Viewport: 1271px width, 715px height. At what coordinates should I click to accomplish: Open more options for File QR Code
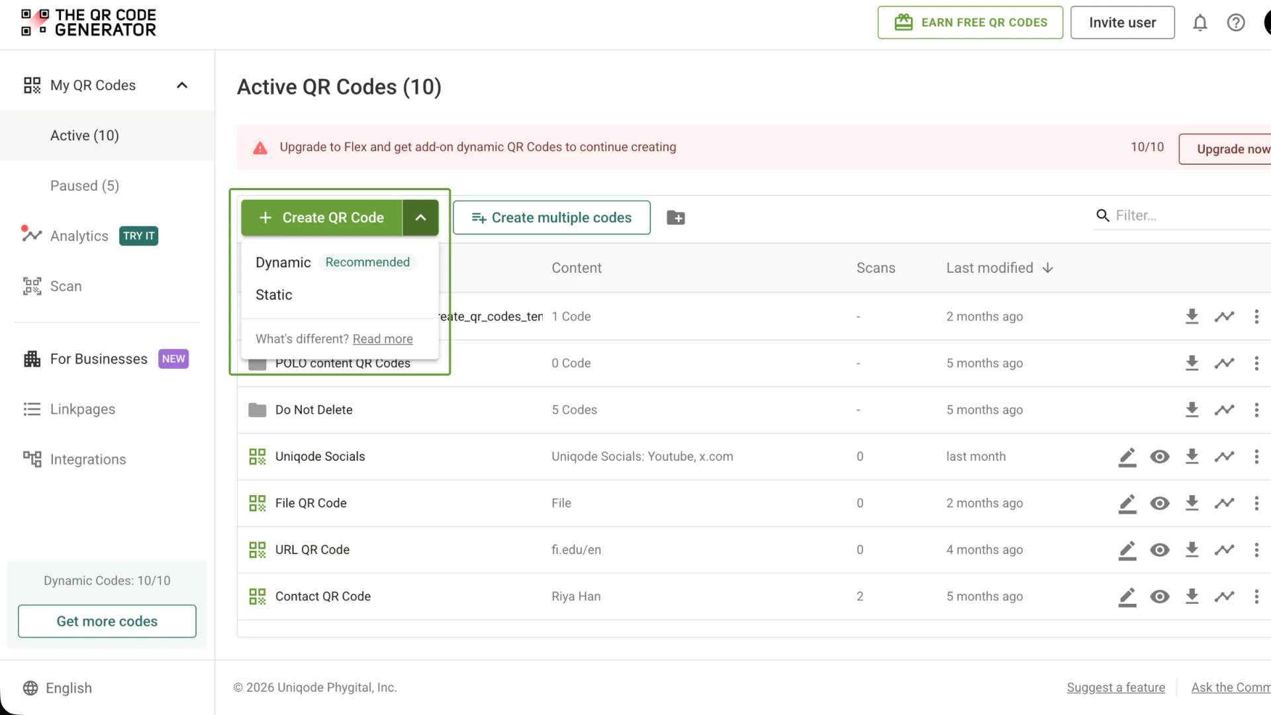1256,504
